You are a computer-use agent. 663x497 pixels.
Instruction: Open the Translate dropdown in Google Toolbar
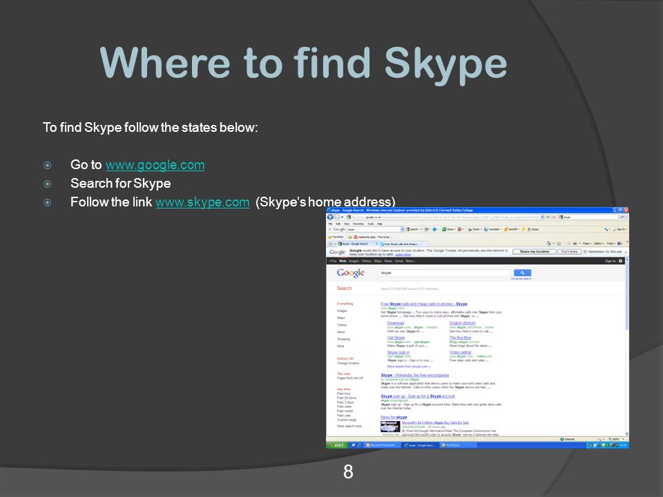click(x=492, y=229)
